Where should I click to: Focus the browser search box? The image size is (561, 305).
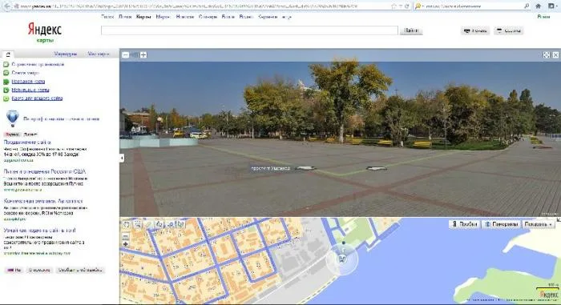[x=472, y=6]
